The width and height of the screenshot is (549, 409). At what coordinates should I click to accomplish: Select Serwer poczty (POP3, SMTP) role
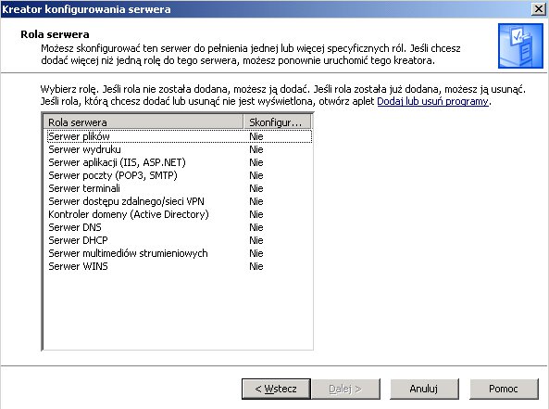coord(180,175)
